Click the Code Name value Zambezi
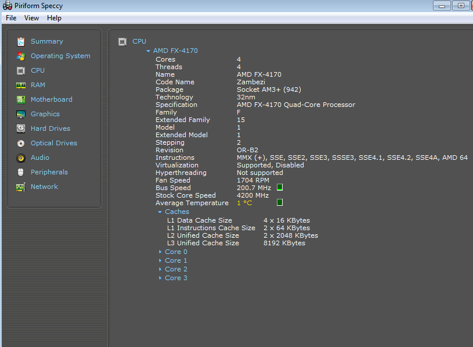473x347 pixels. (251, 82)
